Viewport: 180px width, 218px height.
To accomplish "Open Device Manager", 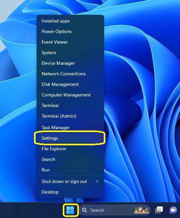I will (70, 63).
